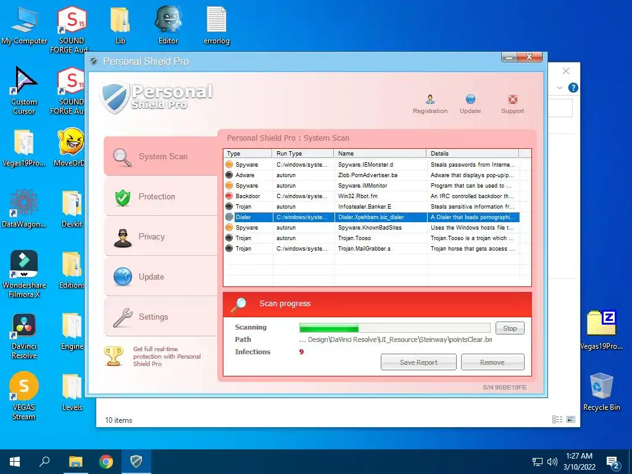Click the red Backdoor threat icon

pos(229,196)
